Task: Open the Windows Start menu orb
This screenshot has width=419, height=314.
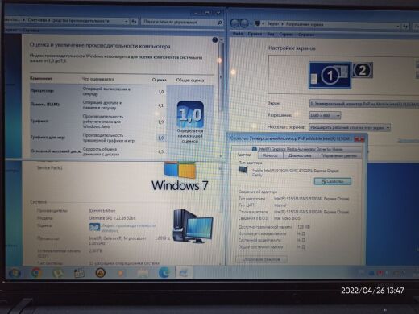Action: click(15, 274)
